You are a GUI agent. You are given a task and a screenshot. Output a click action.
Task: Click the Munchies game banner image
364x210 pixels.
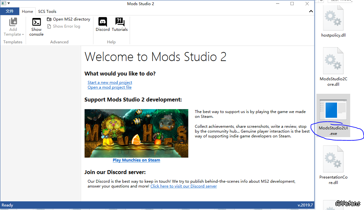click(136, 133)
